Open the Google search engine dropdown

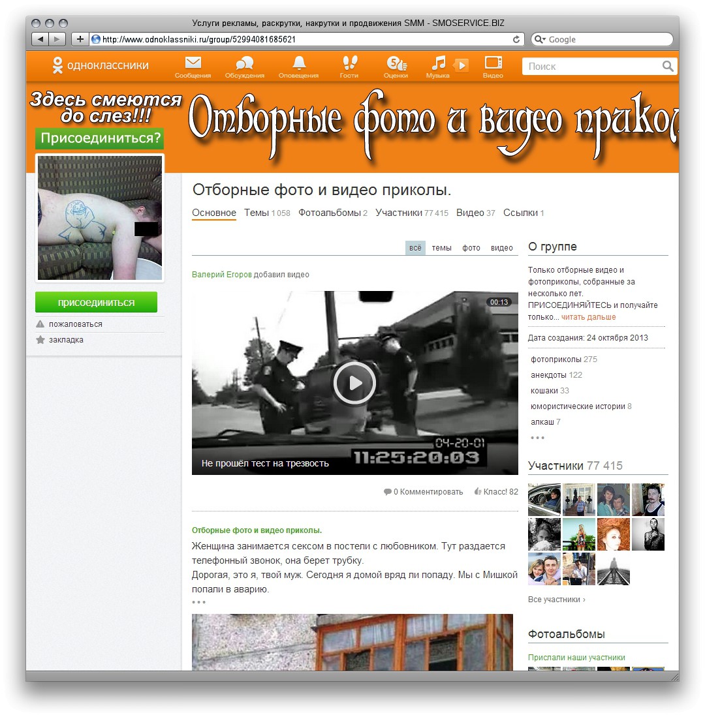(540, 39)
